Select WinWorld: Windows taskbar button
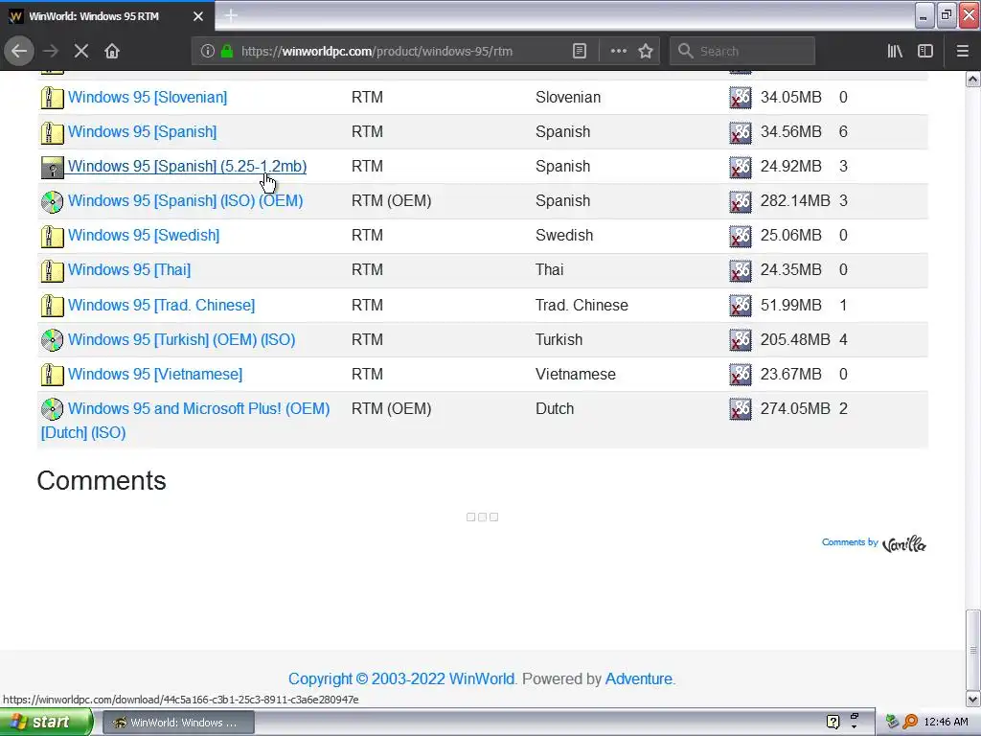981x736 pixels. (177, 723)
